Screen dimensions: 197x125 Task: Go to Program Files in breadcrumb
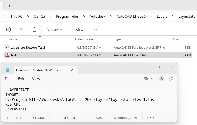point(67,16)
